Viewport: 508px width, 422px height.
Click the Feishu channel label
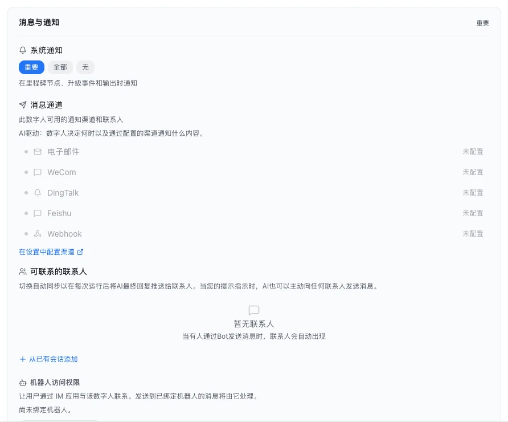click(59, 213)
